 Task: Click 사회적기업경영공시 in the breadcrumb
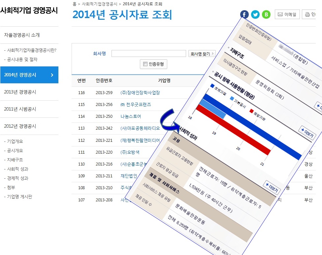pyautogui.click(x=99, y=4)
